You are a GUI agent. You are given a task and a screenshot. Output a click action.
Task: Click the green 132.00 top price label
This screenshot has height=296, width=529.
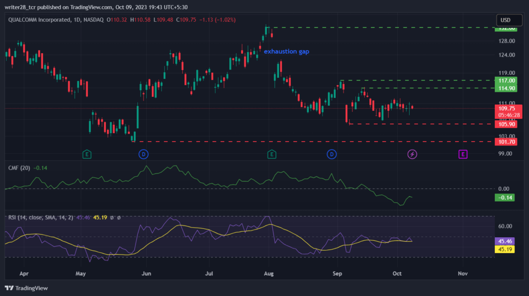[x=506, y=29]
